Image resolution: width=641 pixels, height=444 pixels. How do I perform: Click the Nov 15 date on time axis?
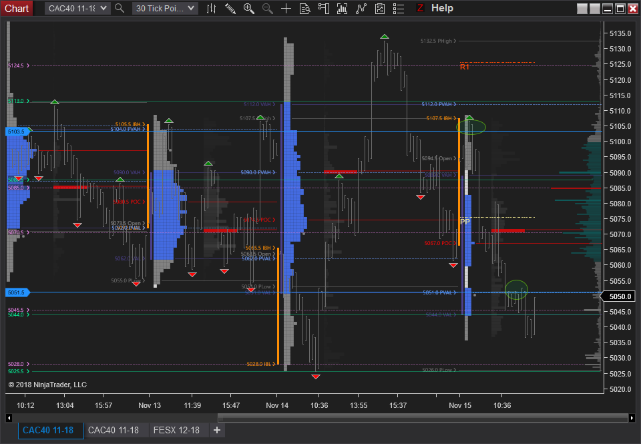pos(460,405)
